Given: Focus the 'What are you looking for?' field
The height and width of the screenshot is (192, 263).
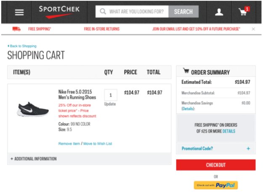Looking at the screenshot, I should pyautogui.click(x=132, y=12).
